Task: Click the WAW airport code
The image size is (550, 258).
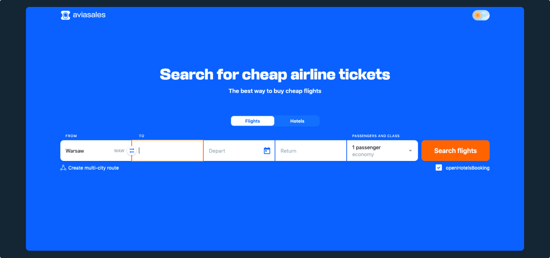Action: pyautogui.click(x=119, y=151)
